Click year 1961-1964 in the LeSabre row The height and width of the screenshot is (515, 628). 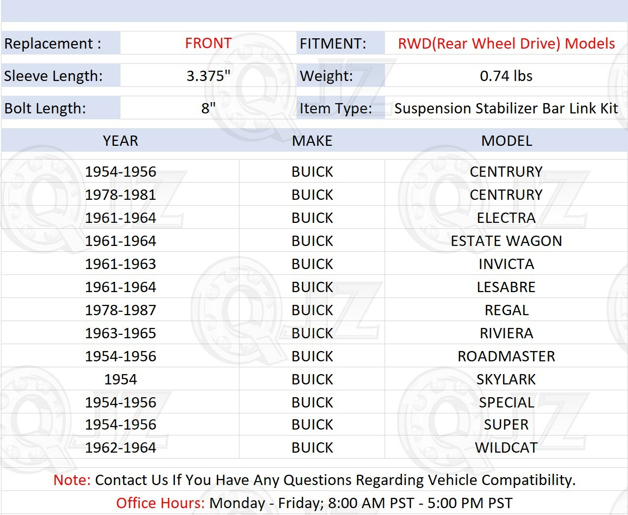click(120, 287)
